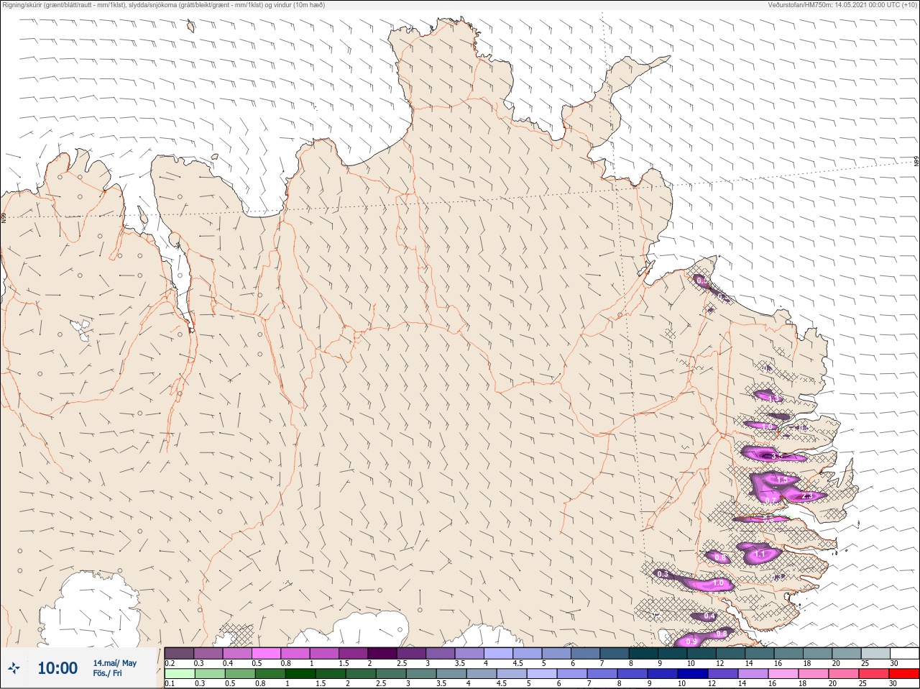Click the 1.1 precipitation value on the map
Screen dimensions: 920x689
pyautogui.click(x=761, y=555)
